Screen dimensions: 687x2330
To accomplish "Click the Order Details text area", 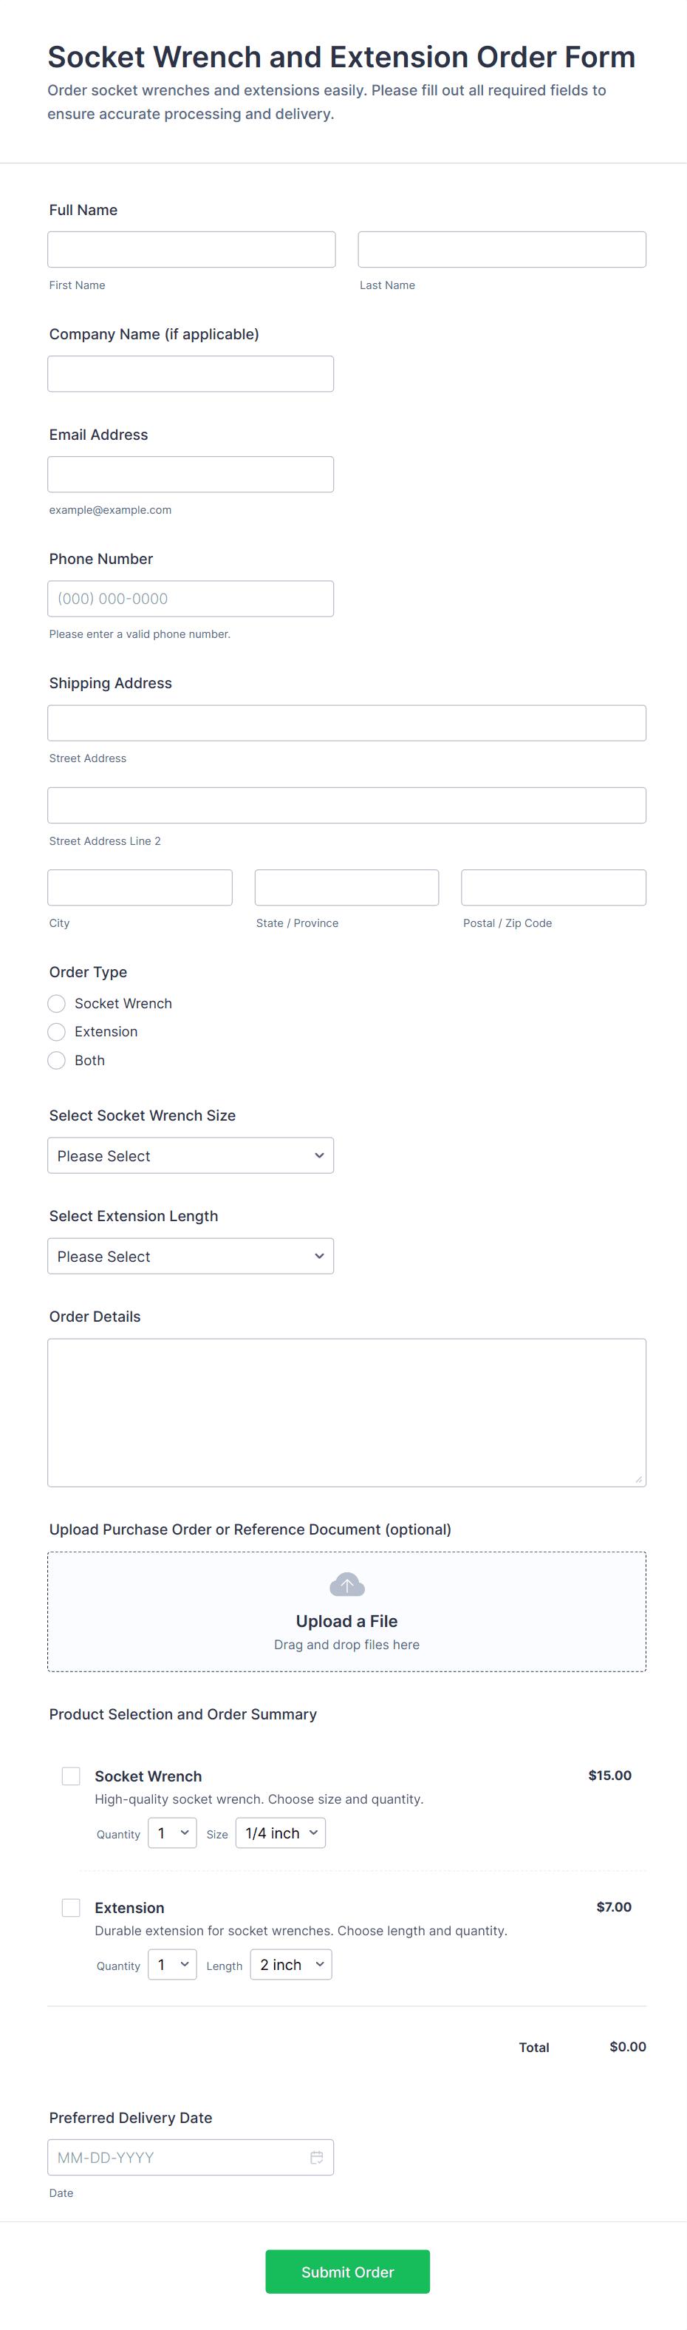I will coord(346,1412).
